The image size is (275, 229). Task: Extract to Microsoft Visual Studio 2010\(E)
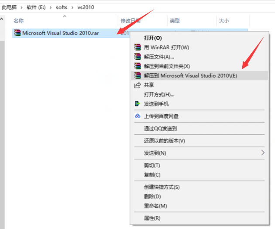199,76
